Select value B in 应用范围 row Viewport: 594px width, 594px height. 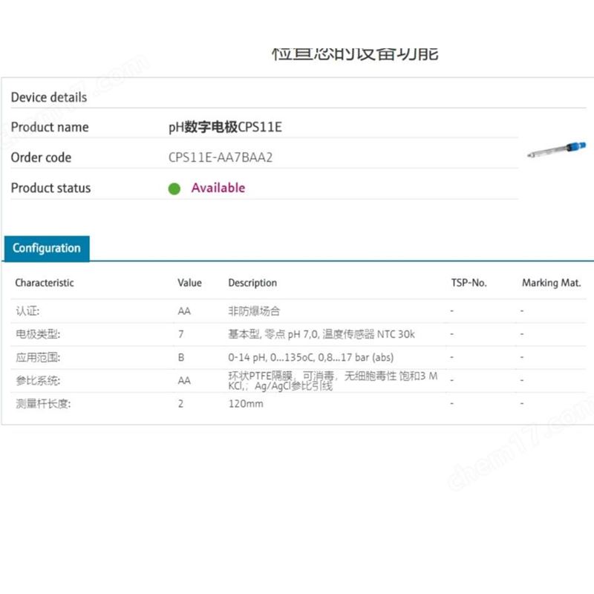181,357
